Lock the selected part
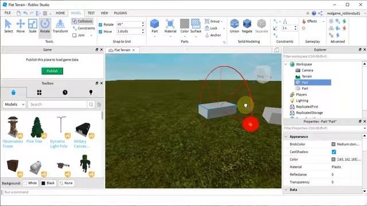 click(x=212, y=28)
